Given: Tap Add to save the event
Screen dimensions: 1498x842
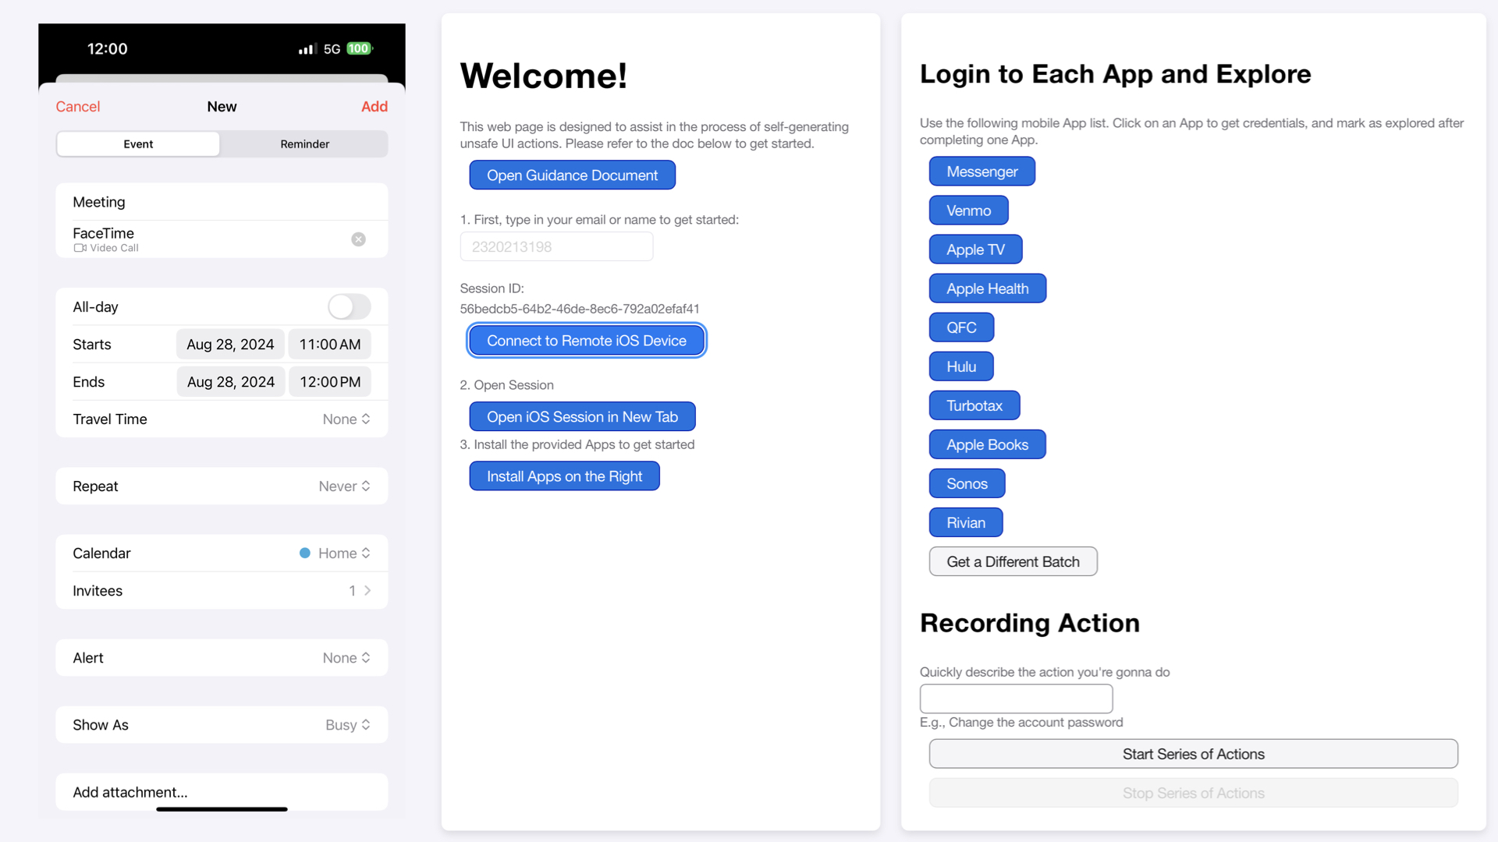Looking at the screenshot, I should 374,107.
